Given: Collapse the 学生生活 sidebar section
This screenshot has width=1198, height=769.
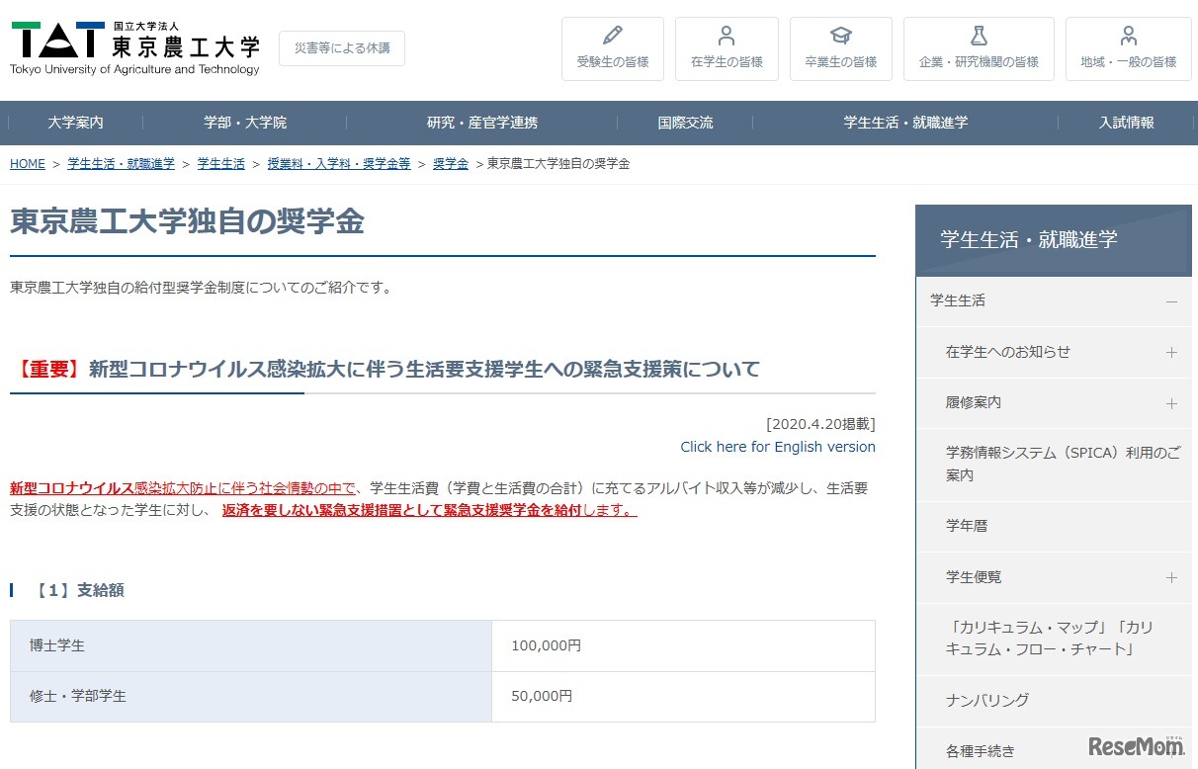Looking at the screenshot, I should pyautogui.click(x=1171, y=301).
